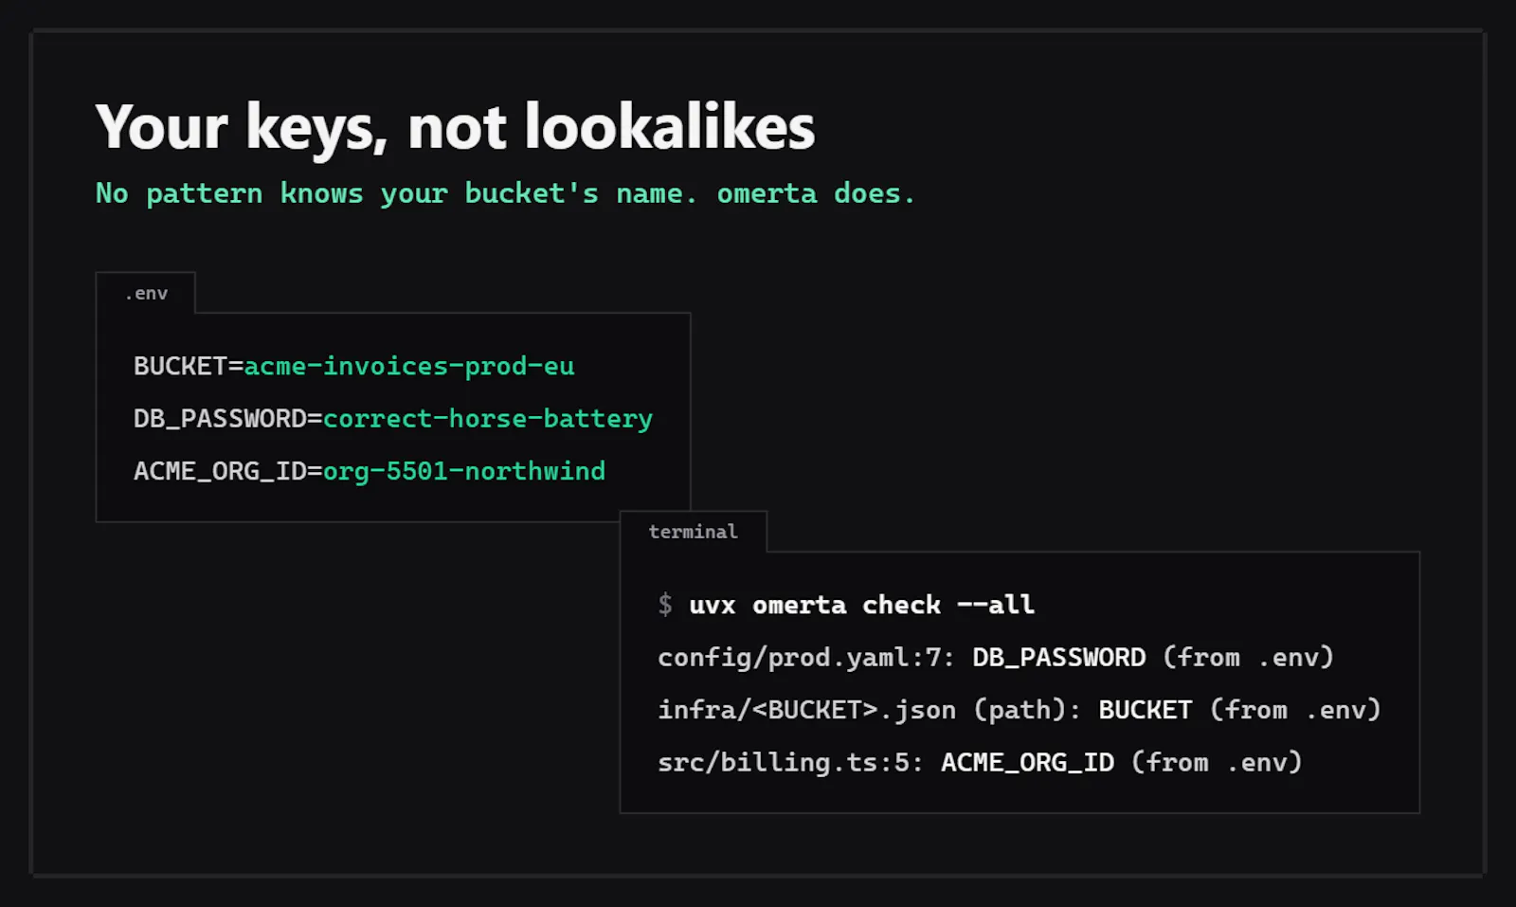Click the 'uvx omerta check --all' command
1516x907 pixels.
(861, 605)
